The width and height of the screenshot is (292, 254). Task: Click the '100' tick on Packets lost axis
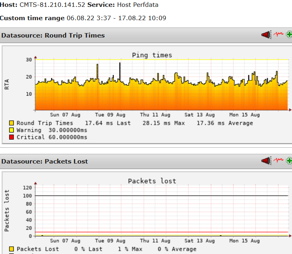(x=27, y=196)
